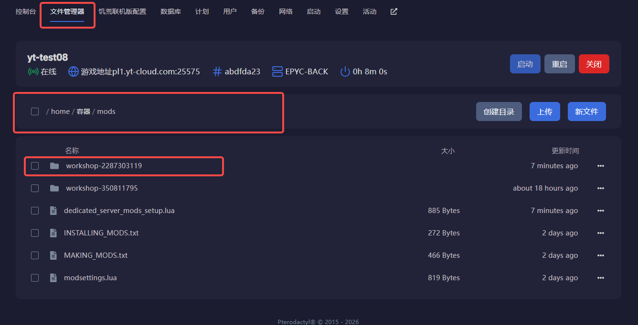Expand the actions menu for modsettings.lua

(x=601, y=278)
